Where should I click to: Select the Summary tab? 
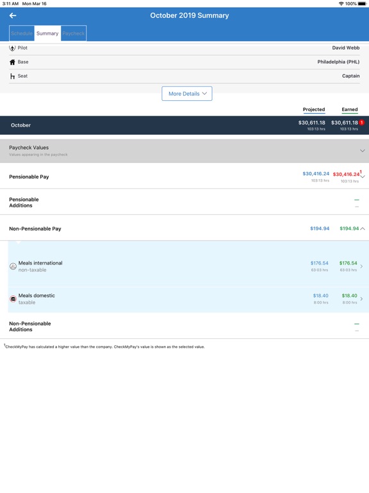click(47, 33)
